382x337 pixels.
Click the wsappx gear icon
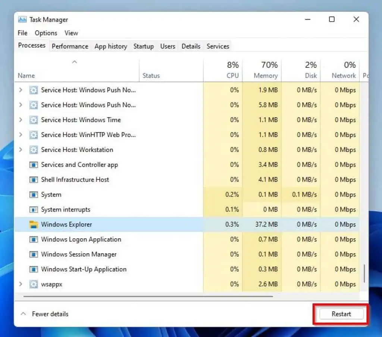coord(33,284)
